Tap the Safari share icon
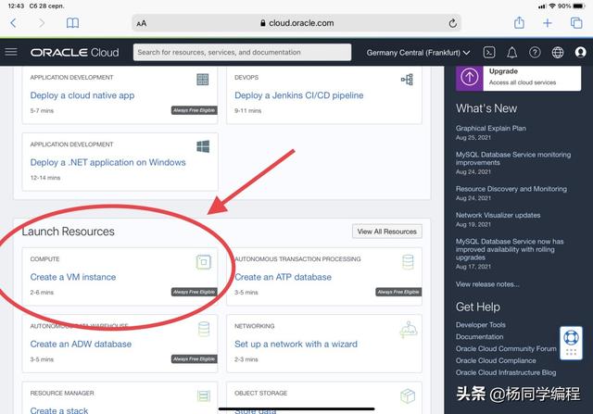This screenshot has height=414, width=593. pos(519,22)
